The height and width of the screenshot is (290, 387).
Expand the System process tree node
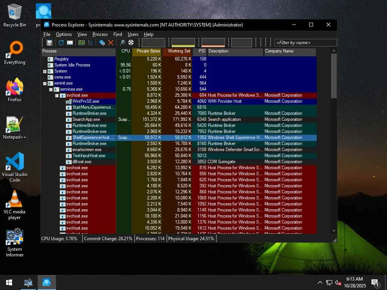(45, 71)
